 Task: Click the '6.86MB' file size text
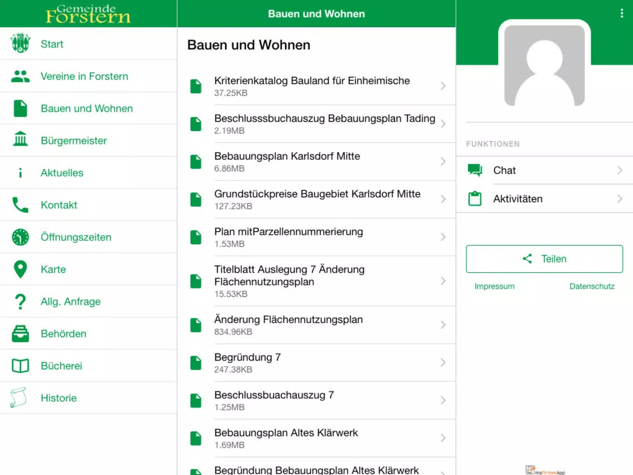tap(230, 168)
